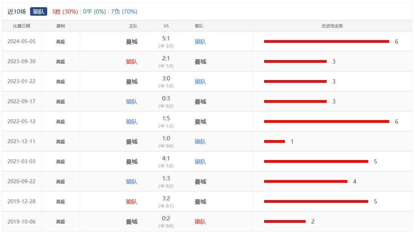Screen dimensions: 414x235
Task: Click blue 狼队 away team on 2023-01-22
Action: tap(200, 82)
